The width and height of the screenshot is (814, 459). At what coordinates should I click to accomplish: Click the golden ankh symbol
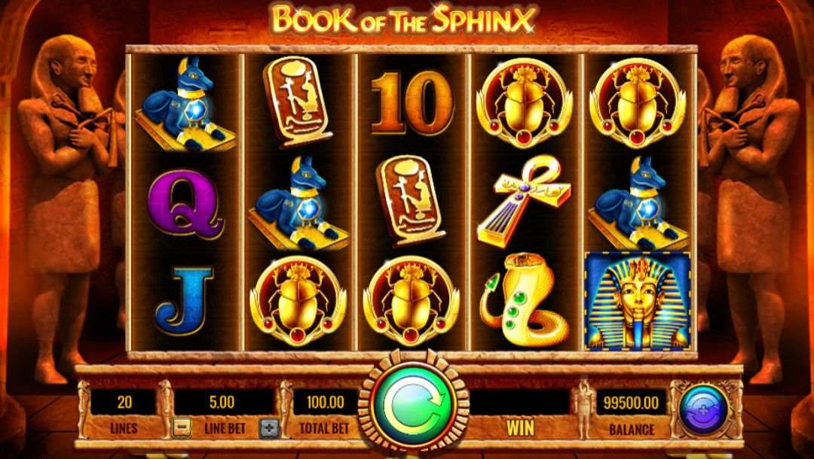(x=523, y=201)
